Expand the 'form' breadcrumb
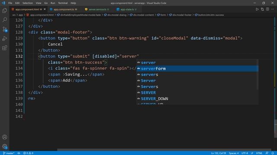Viewport: 277px width, 155px height. pos(161,15)
